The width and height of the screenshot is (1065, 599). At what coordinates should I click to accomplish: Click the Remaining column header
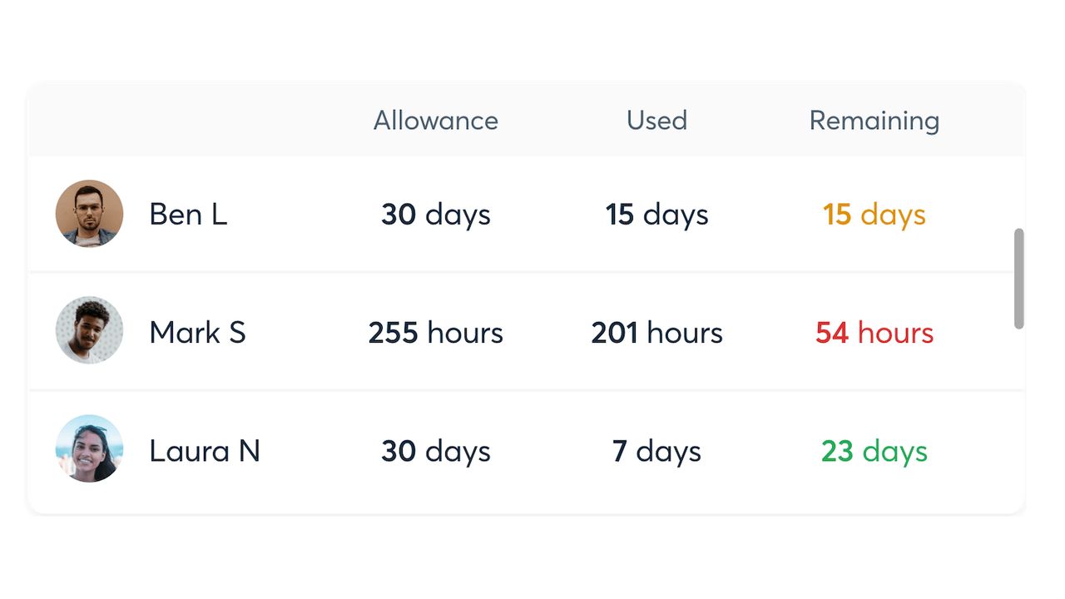click(x=874, y=121)
